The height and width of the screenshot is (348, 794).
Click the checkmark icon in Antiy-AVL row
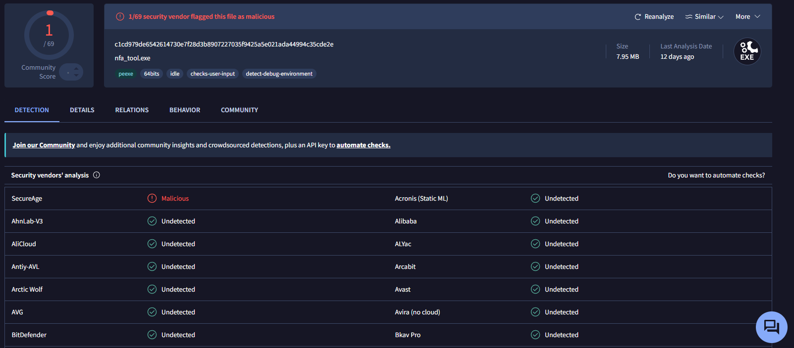[152, 266]
